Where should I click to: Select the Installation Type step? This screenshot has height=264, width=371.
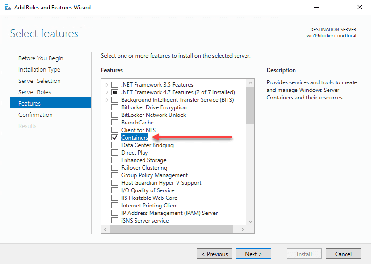[39, 70]
